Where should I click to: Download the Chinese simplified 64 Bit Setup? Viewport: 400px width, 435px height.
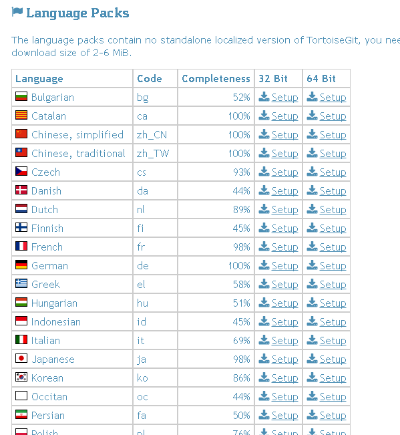point(333,135)
